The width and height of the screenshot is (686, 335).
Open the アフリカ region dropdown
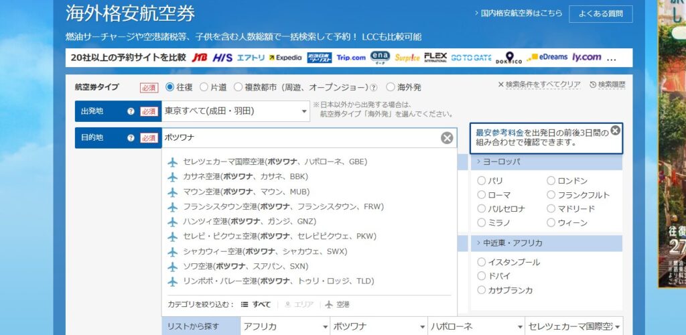(x=285, y=327)
